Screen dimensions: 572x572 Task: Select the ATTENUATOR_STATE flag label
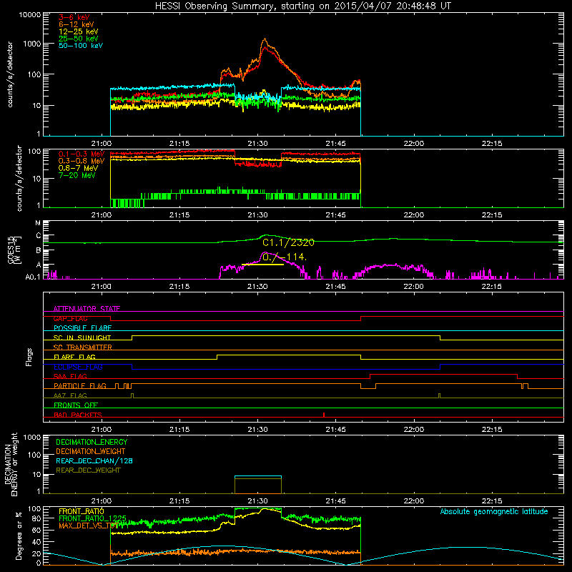pyautogui.click(x=87, y=309)
